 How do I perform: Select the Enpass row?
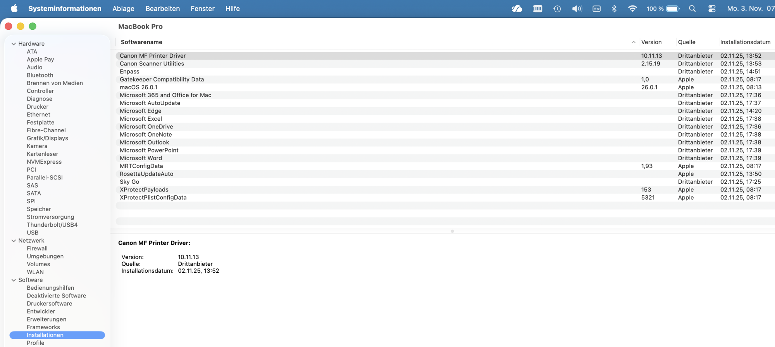click(445, 72)
